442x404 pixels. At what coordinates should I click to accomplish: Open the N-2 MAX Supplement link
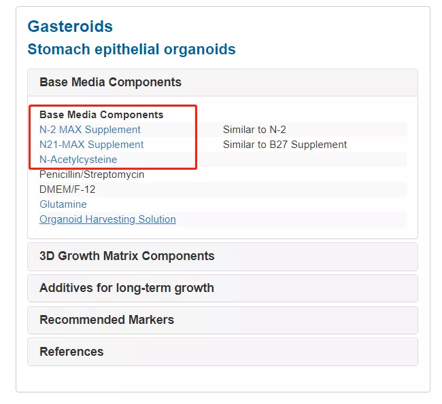pyautogui.click(x=90, y=130)
